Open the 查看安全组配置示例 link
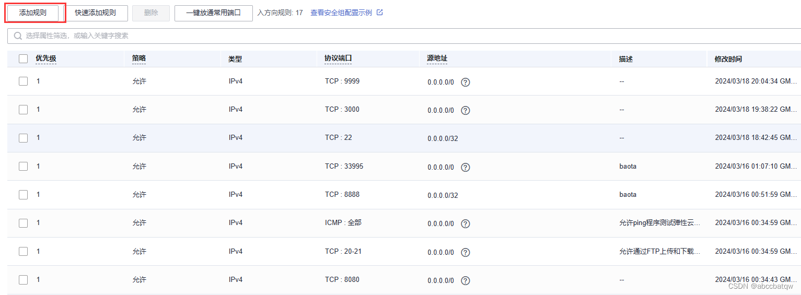Screen dimensions: 801x295 tap(341, 13)
